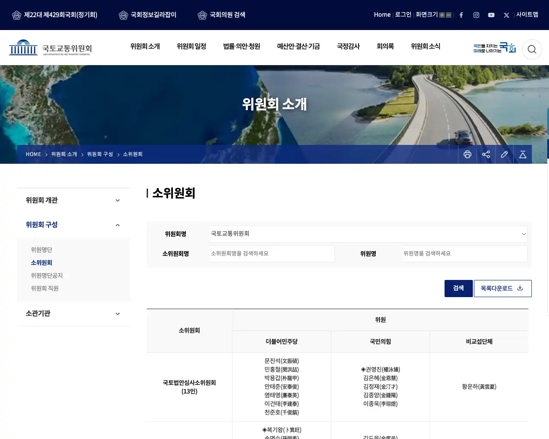Click the share icon in breadcrumb bar

486,154
